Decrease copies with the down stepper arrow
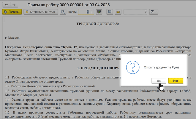 coord(91,14)
